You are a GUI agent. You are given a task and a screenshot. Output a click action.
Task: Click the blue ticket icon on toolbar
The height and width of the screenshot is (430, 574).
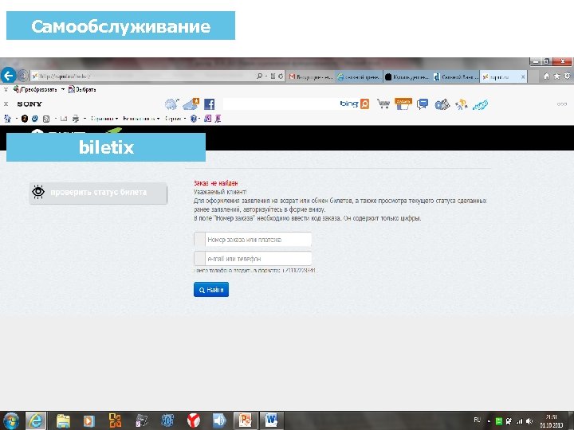[x=480, y=105]
